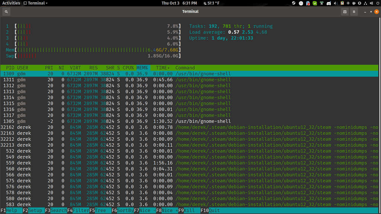Select process row PID 1316 gnome-shell
Viewport: 381px width, 214px height.
coord(189,110)
